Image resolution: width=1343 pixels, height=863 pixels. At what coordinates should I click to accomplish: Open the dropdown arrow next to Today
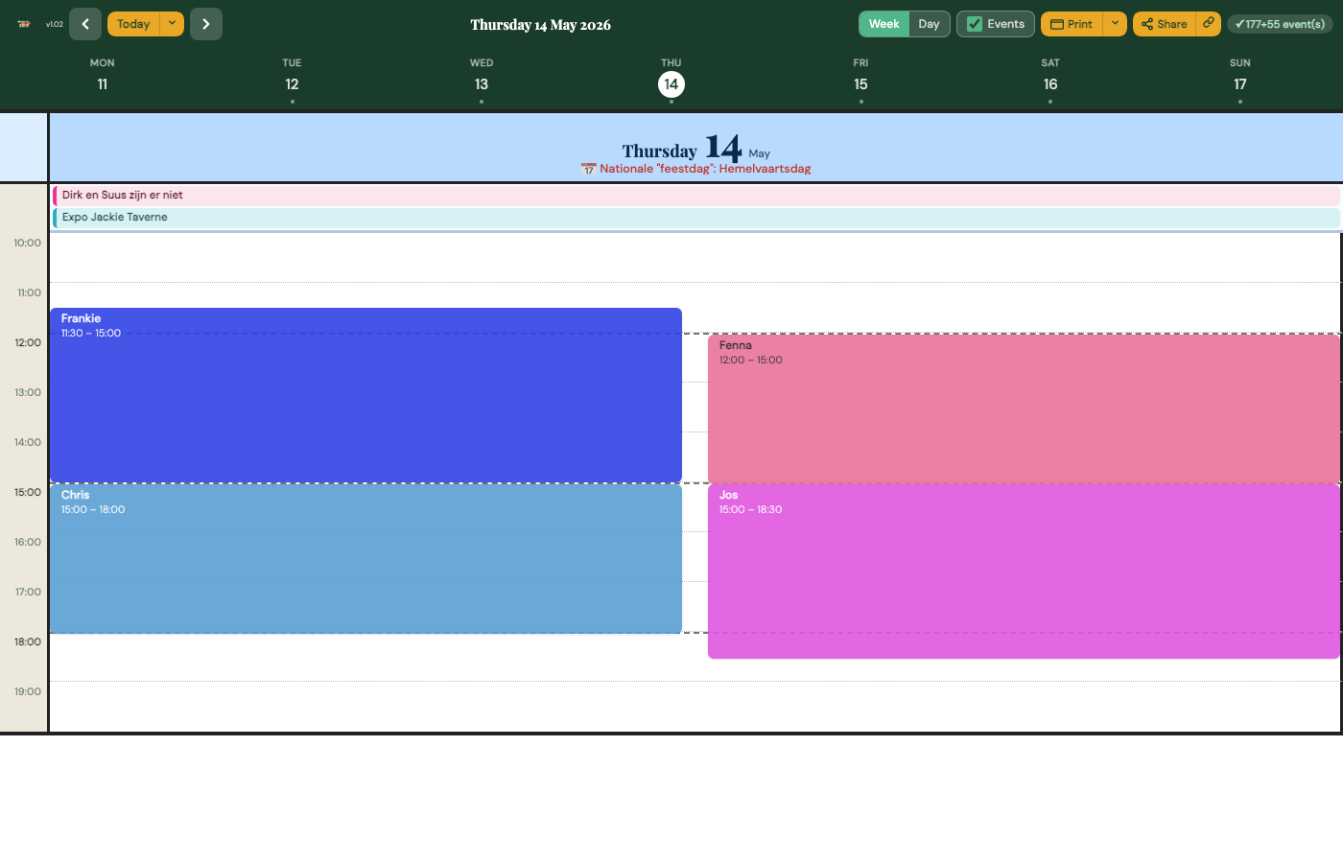pos(172,24)
